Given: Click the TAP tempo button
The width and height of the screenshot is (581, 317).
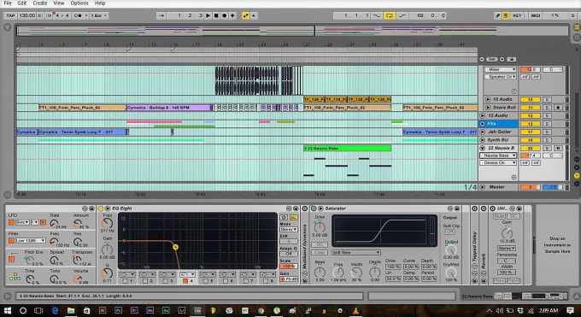Looking at the screenshot, I should 10,15.
